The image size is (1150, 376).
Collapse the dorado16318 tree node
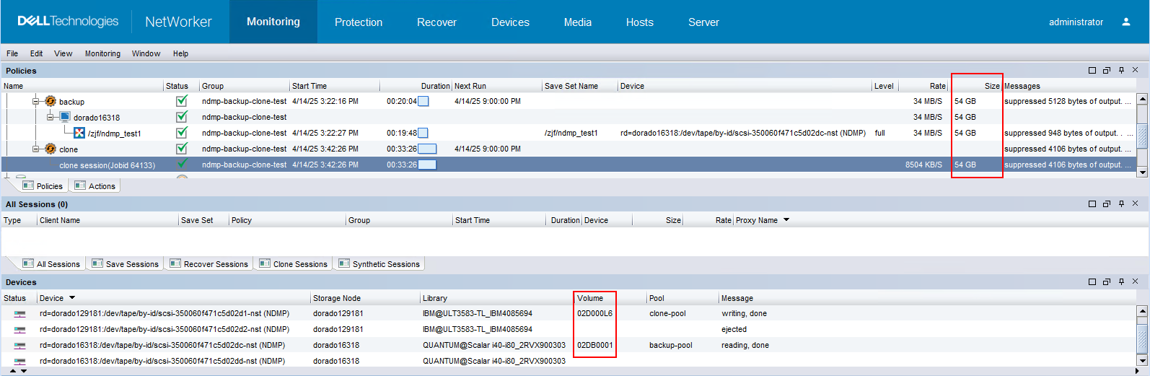click(x=50, y=117)
